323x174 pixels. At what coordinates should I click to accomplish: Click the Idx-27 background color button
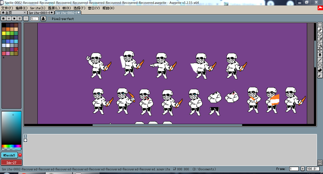click(x=11, y=163)
